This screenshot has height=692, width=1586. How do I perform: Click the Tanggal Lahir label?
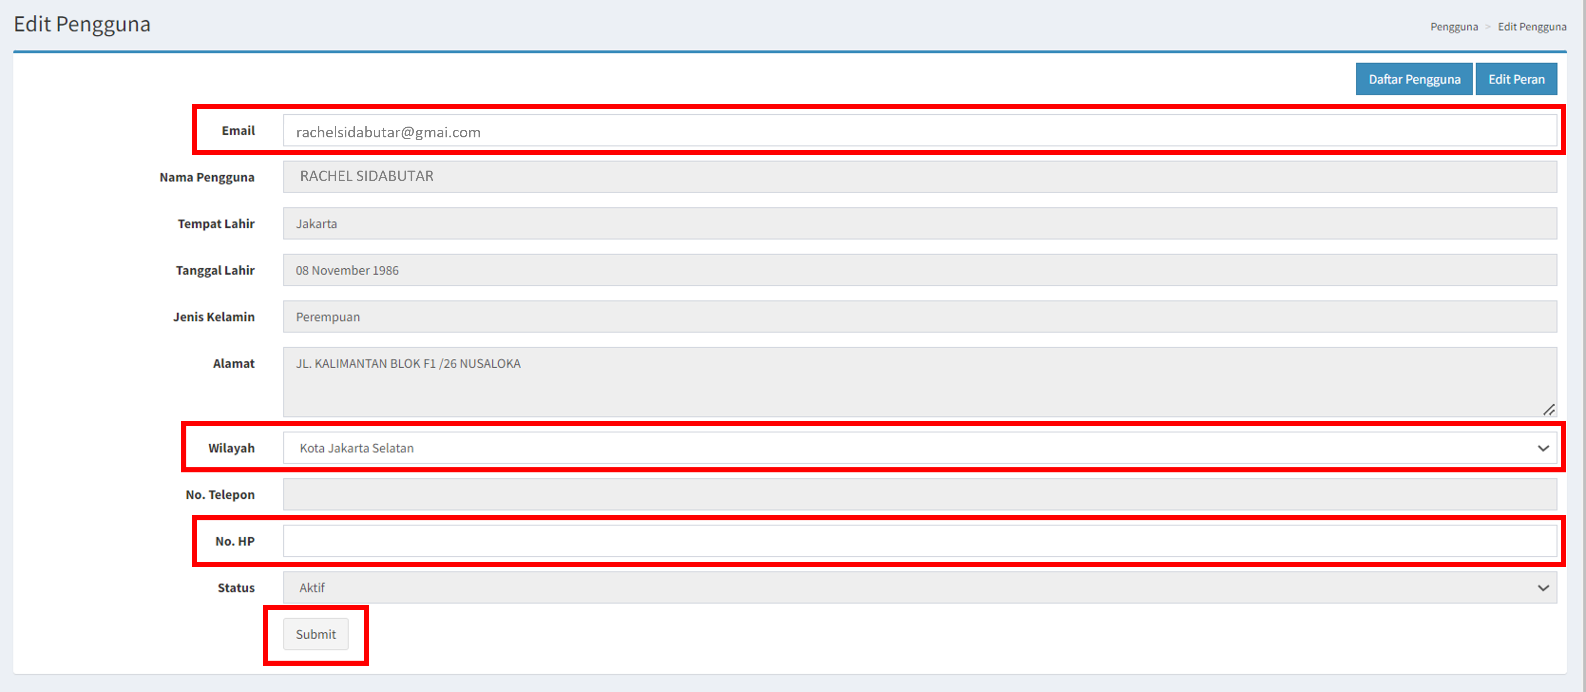tap(215, 270)
